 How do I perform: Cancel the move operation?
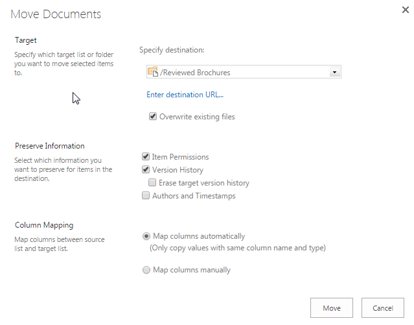click(x=383, y=308)
